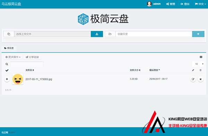This screenshot has width=208, height=136.
Task: Toggle the select-all checkmark in header
Action: click(7, 70)
